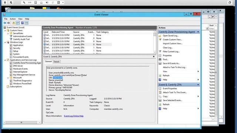The width and height of the screenshot is (237, 133).
Task: Choose Save Selected Events action
Action: (173, 100)
